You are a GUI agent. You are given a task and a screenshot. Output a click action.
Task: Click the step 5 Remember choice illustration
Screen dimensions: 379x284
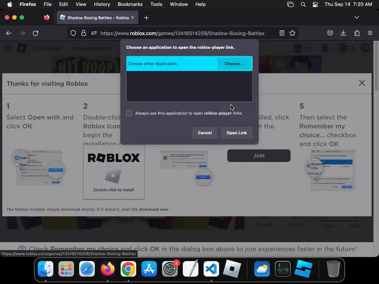331,170
